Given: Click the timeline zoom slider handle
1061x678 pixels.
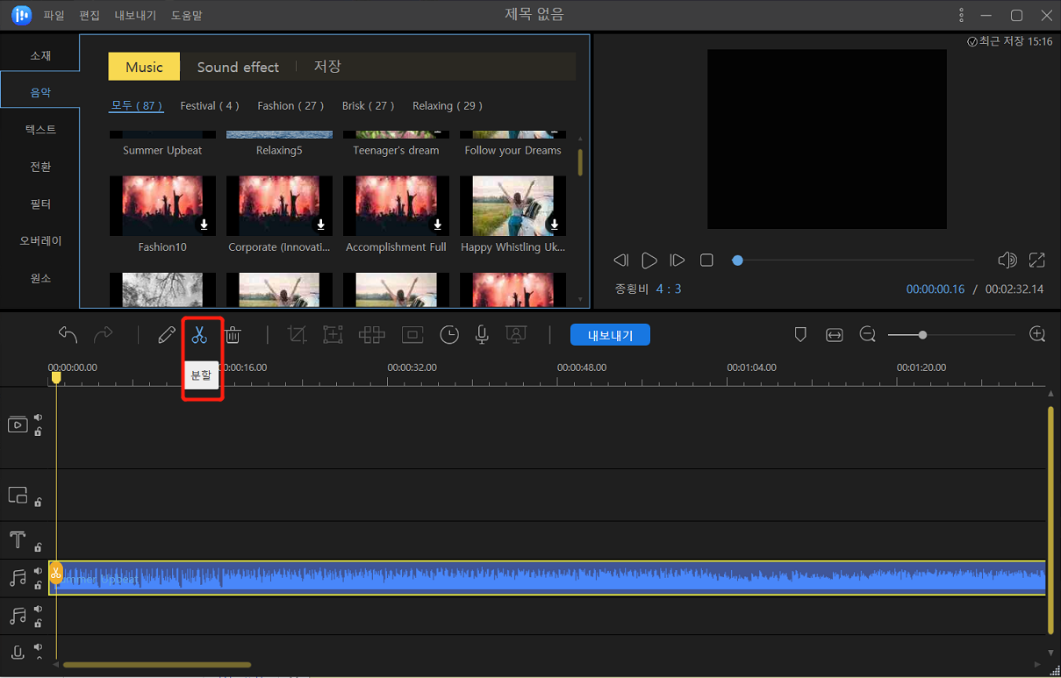Looking at the screenshot, I should (x=922, y=335).
